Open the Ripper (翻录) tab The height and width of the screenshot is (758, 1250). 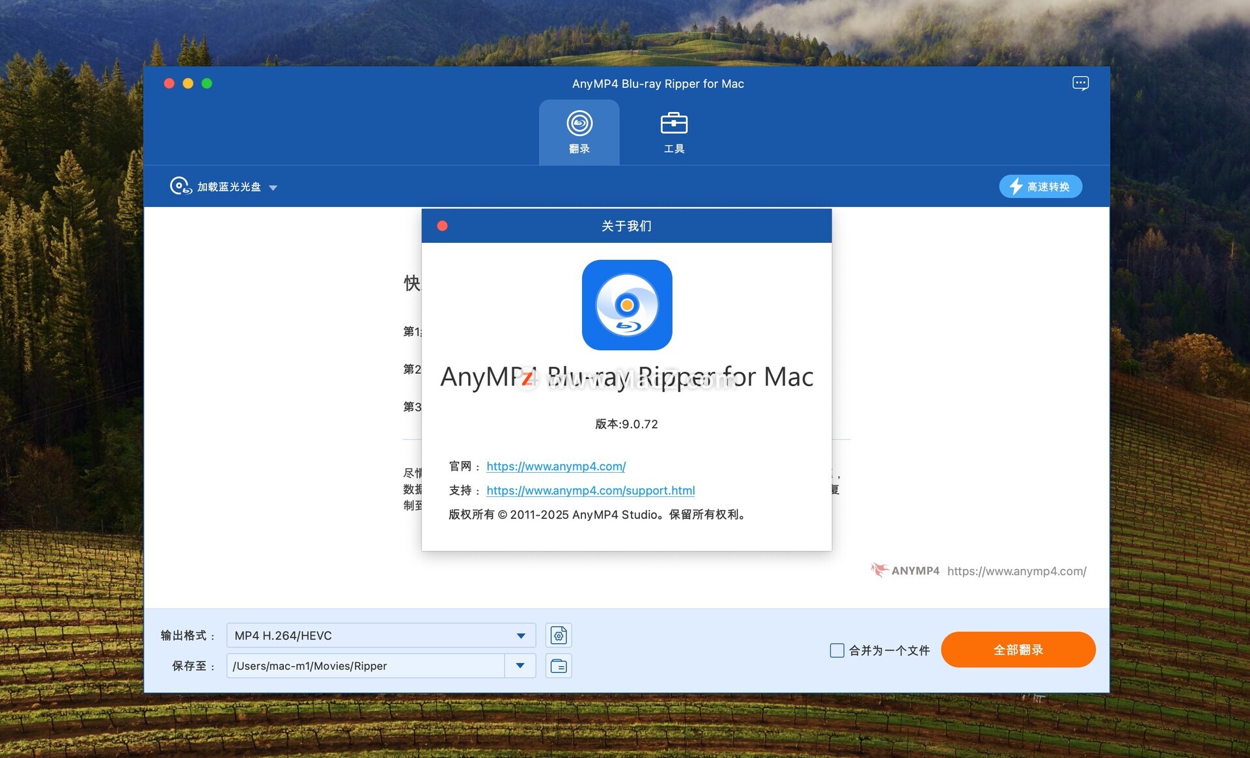coord(579,132)
